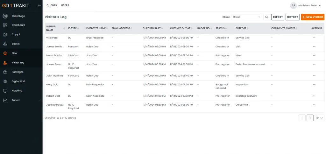Click the Brijal Prajapati employee cell
The height and width of the screenshot is (154, 326).
(95, 38)
